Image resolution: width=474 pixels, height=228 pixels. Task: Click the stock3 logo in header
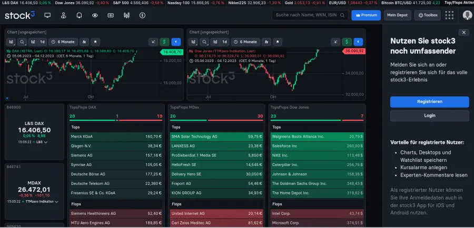point(19,15)
